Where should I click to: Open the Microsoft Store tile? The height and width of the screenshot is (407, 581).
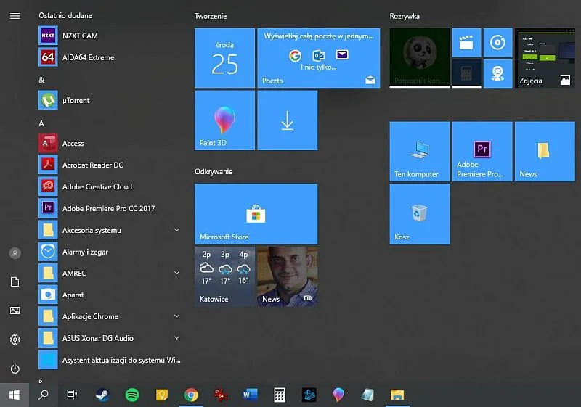coord(256,214)
